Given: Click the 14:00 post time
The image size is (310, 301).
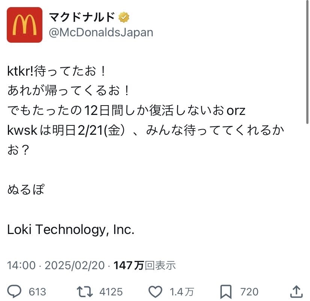Looking at the screenshot, I should [21, 265].
